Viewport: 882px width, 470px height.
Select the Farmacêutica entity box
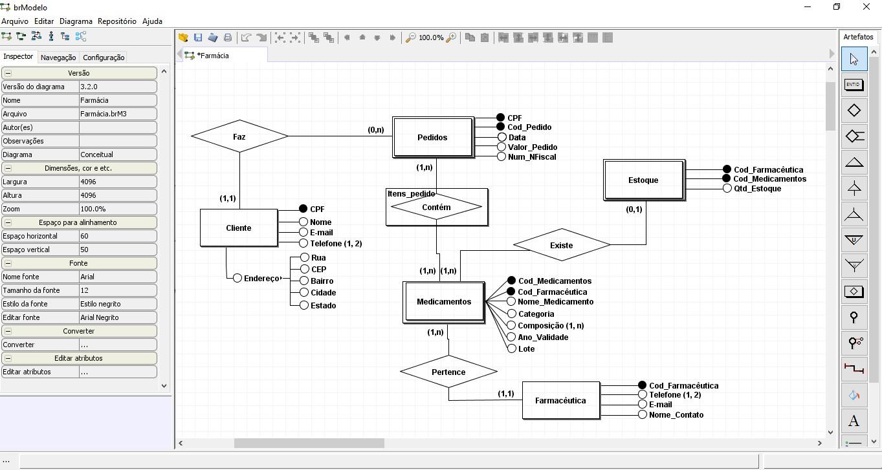(560, 400)
